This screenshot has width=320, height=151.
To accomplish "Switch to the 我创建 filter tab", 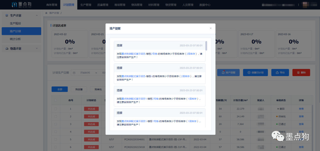I will [x=79, y=89].
